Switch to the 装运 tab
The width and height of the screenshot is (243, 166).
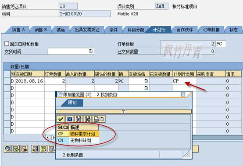(61, 30)
